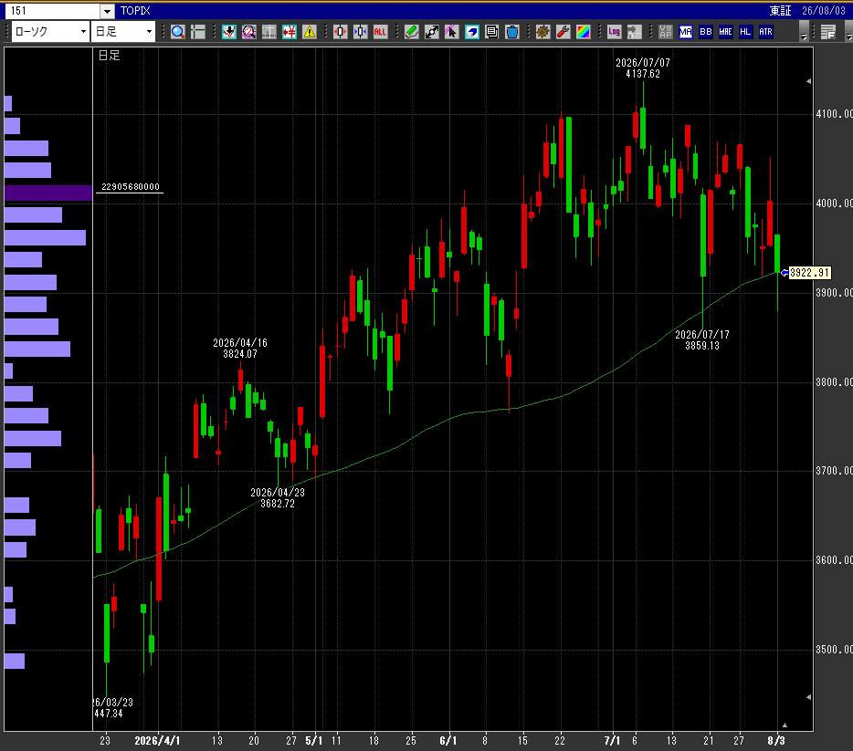Click the chart icon with black down-arrow
853x751 pixels.
[229, 32]
